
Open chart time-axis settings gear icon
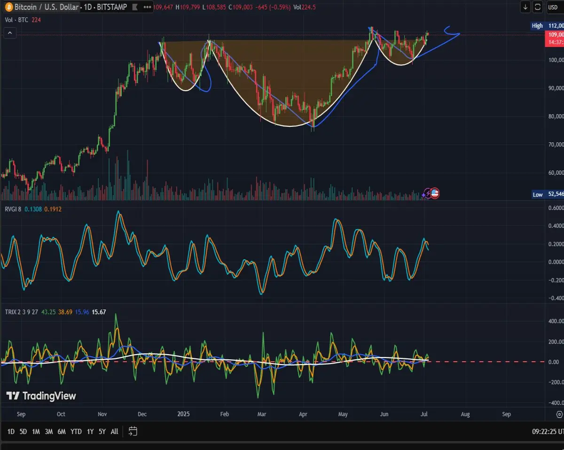click(x=559, y=414)
